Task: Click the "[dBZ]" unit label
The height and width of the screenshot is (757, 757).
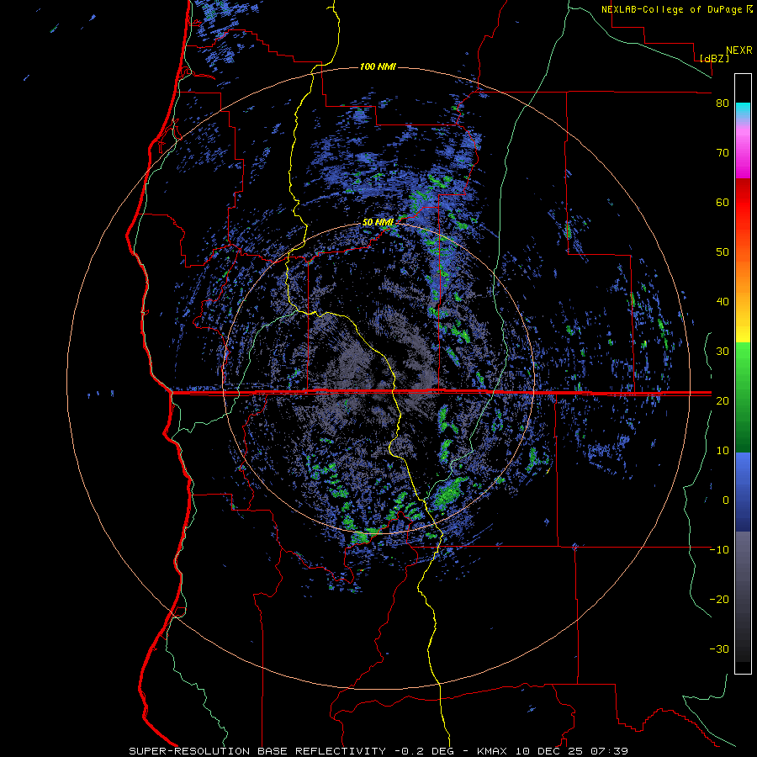Action: coord(714,58)
